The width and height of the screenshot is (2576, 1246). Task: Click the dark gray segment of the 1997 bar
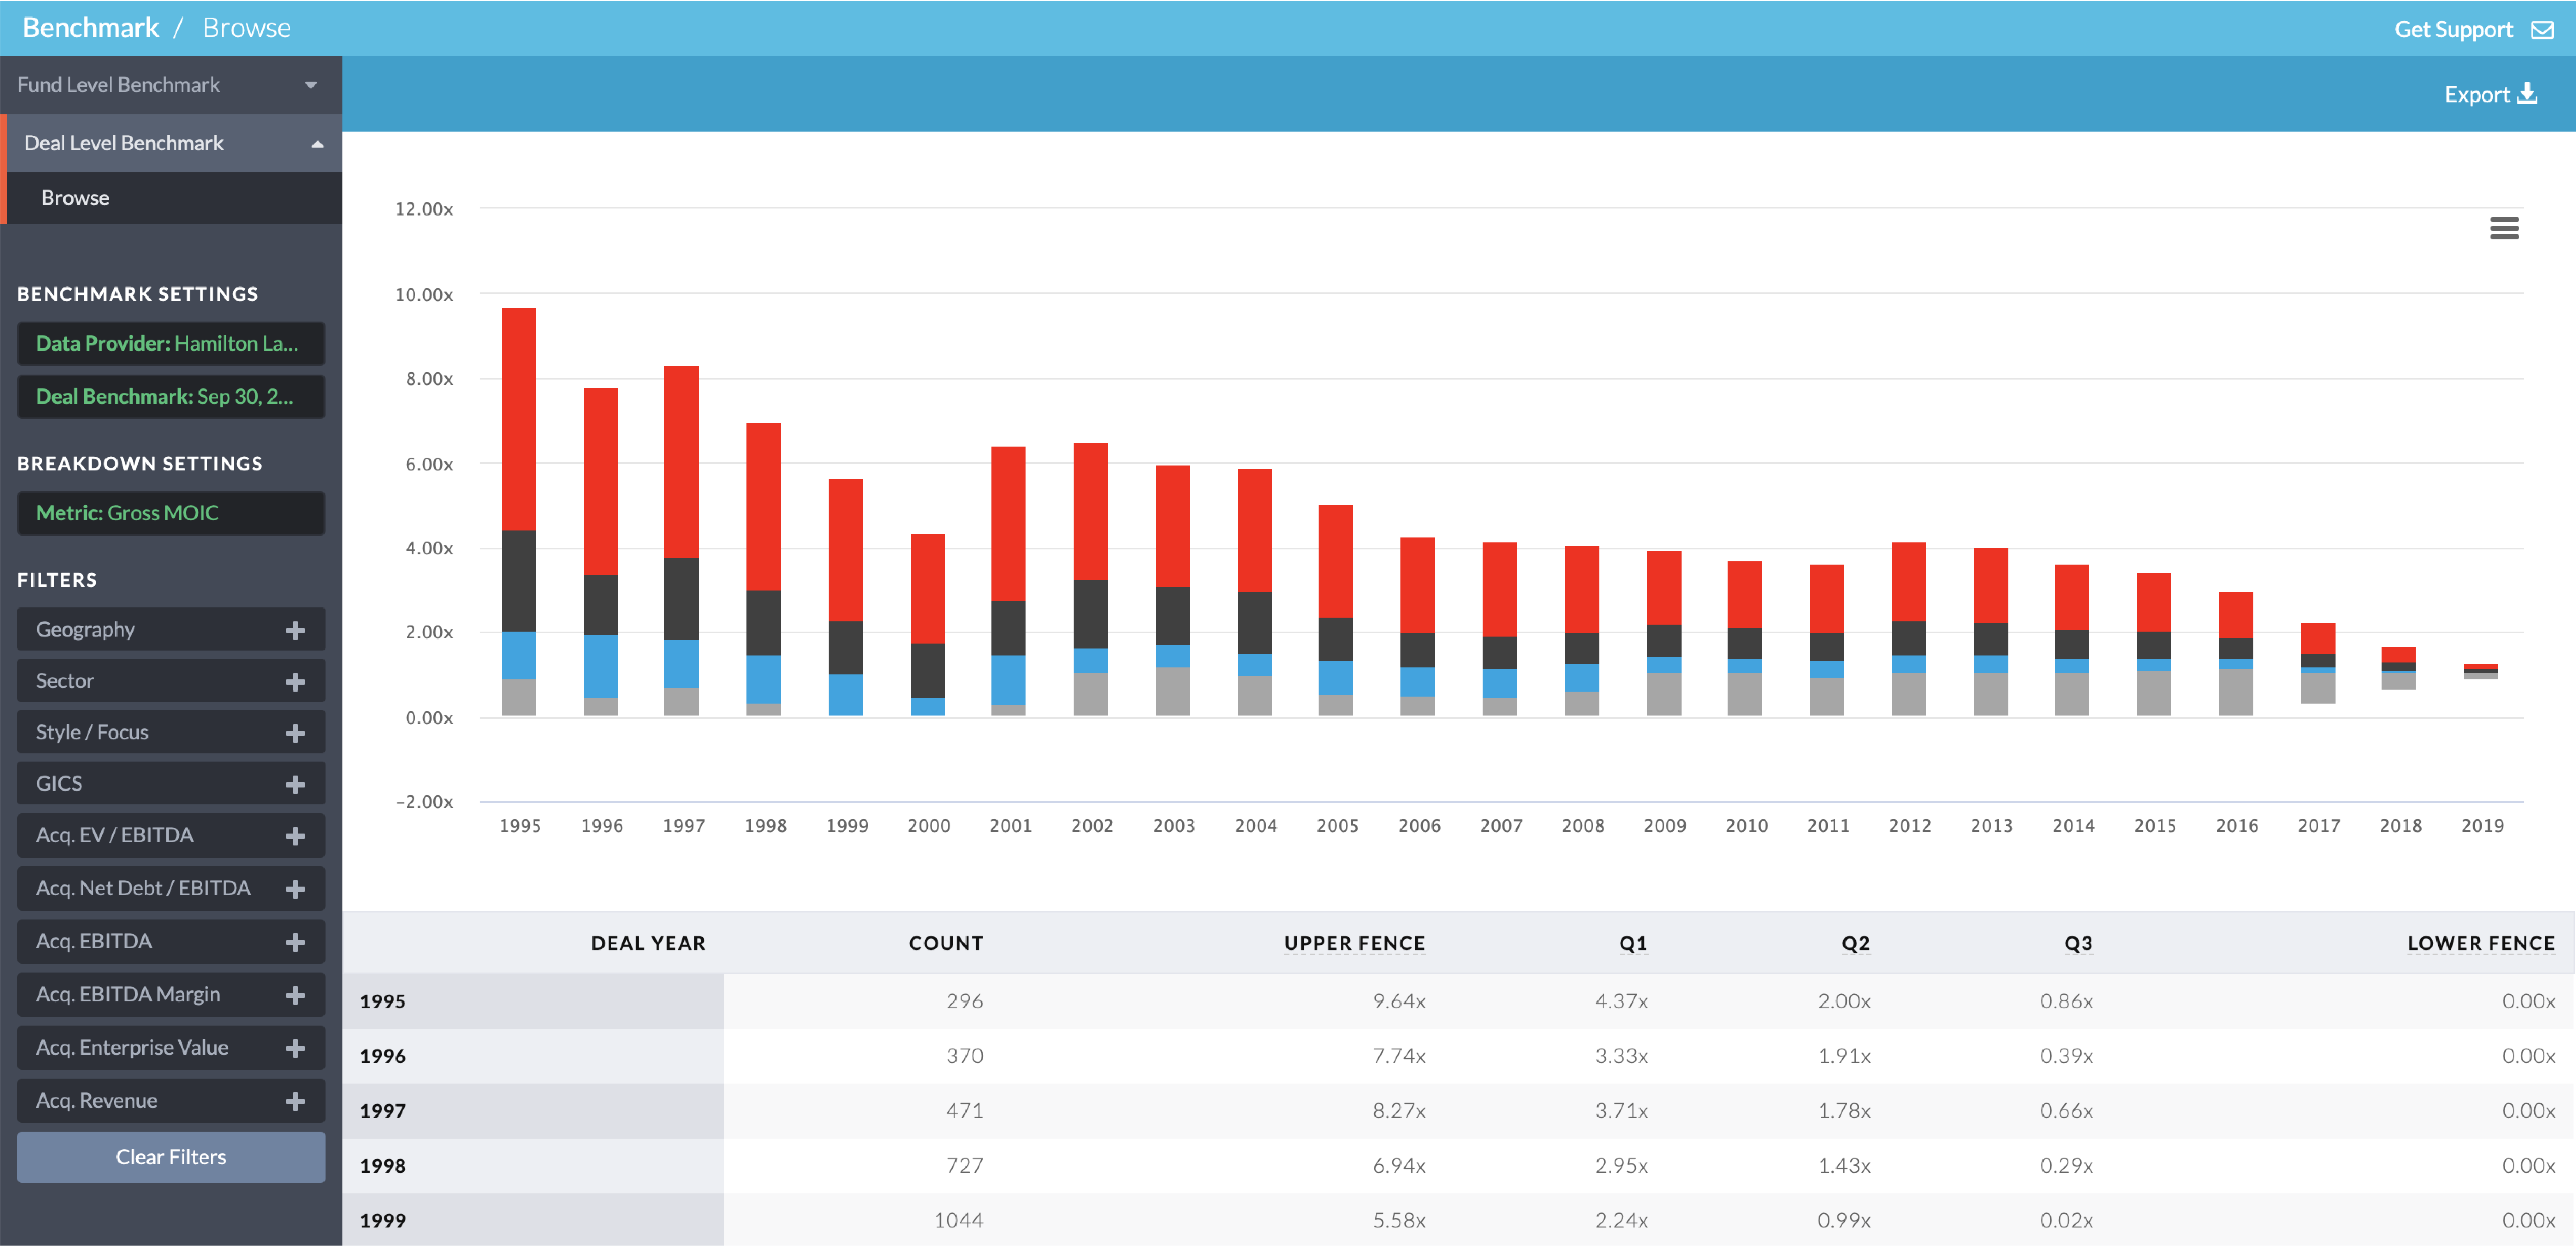point(681,598)
